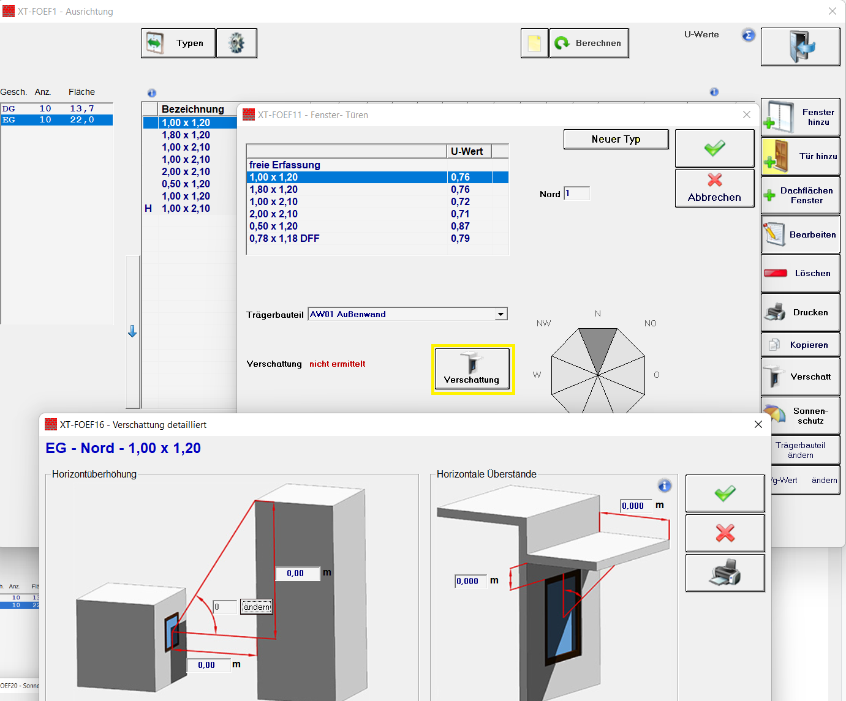Confirm Fenster-Türen dialog with green check
The height and width of the screenshot is (701, 846).
pyautogui.click(x=714, y=148)
